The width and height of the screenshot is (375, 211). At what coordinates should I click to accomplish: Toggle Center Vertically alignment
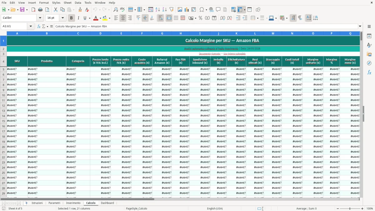click(x=145, y=18)
